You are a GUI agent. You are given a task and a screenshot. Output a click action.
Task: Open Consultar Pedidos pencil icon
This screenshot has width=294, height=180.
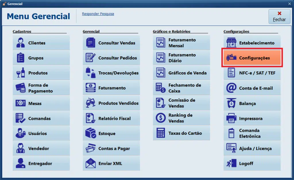point(90,58)
